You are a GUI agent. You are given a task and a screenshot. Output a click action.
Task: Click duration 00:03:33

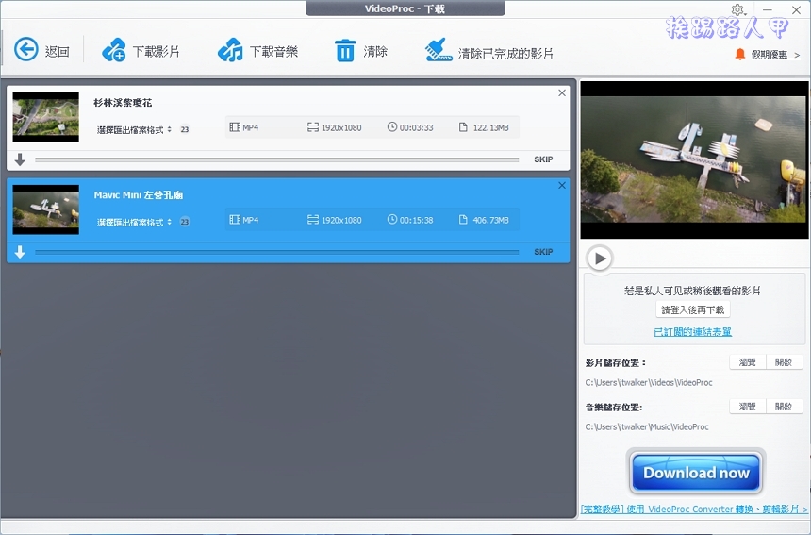(410, 127)
